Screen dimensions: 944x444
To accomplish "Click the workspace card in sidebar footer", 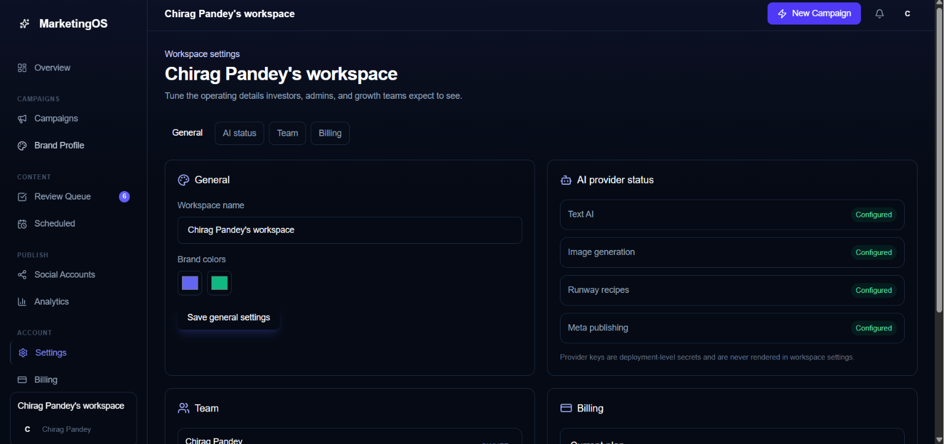I will click(x=73, y=418).
